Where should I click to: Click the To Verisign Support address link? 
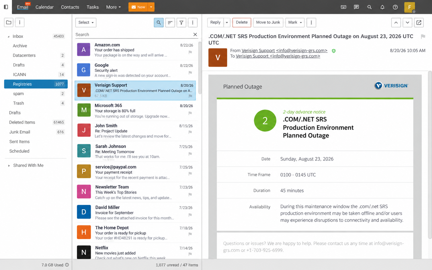[278, 56]
